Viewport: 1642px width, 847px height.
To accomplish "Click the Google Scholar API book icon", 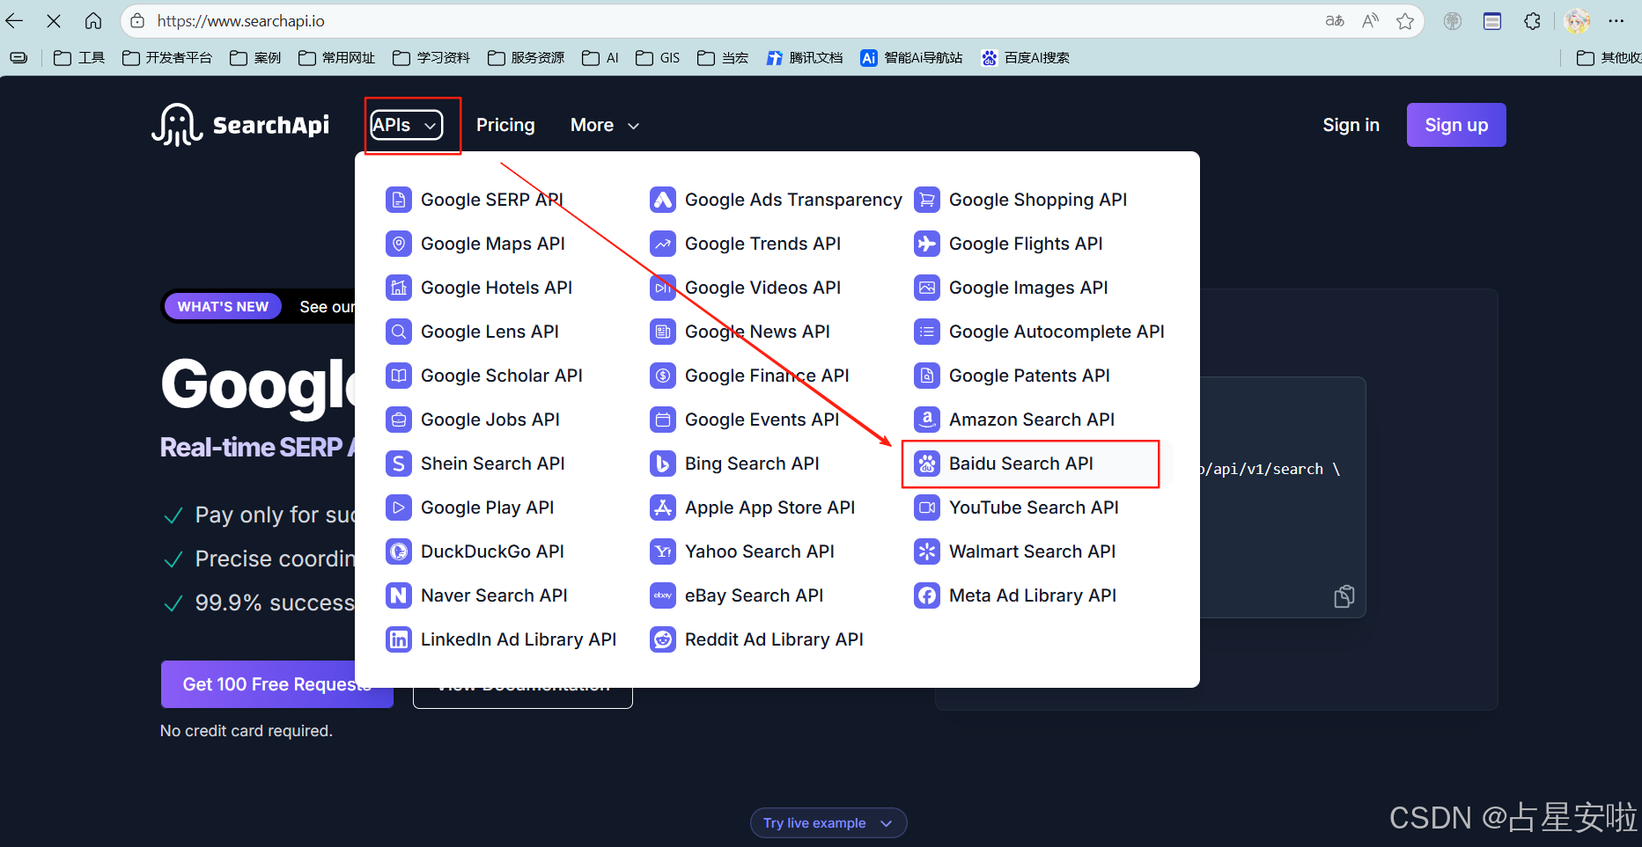I will pos(399,376).
